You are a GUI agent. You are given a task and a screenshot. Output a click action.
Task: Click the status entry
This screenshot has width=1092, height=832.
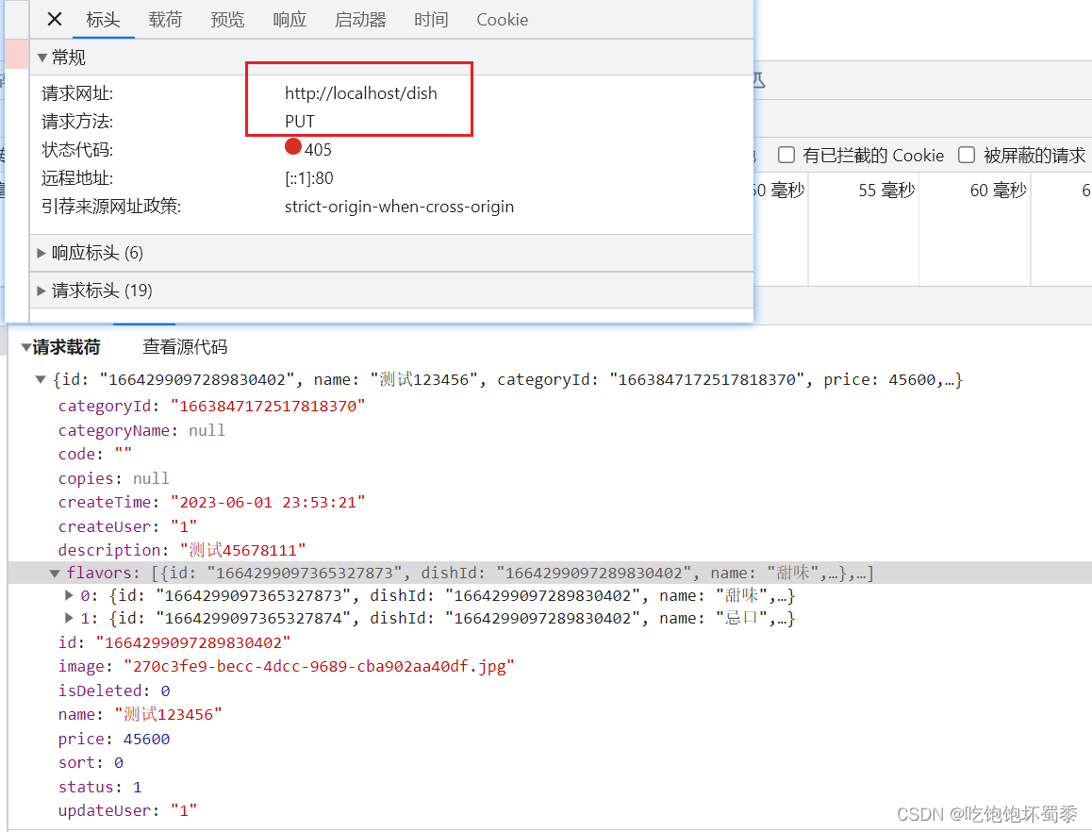pos(100,788)
